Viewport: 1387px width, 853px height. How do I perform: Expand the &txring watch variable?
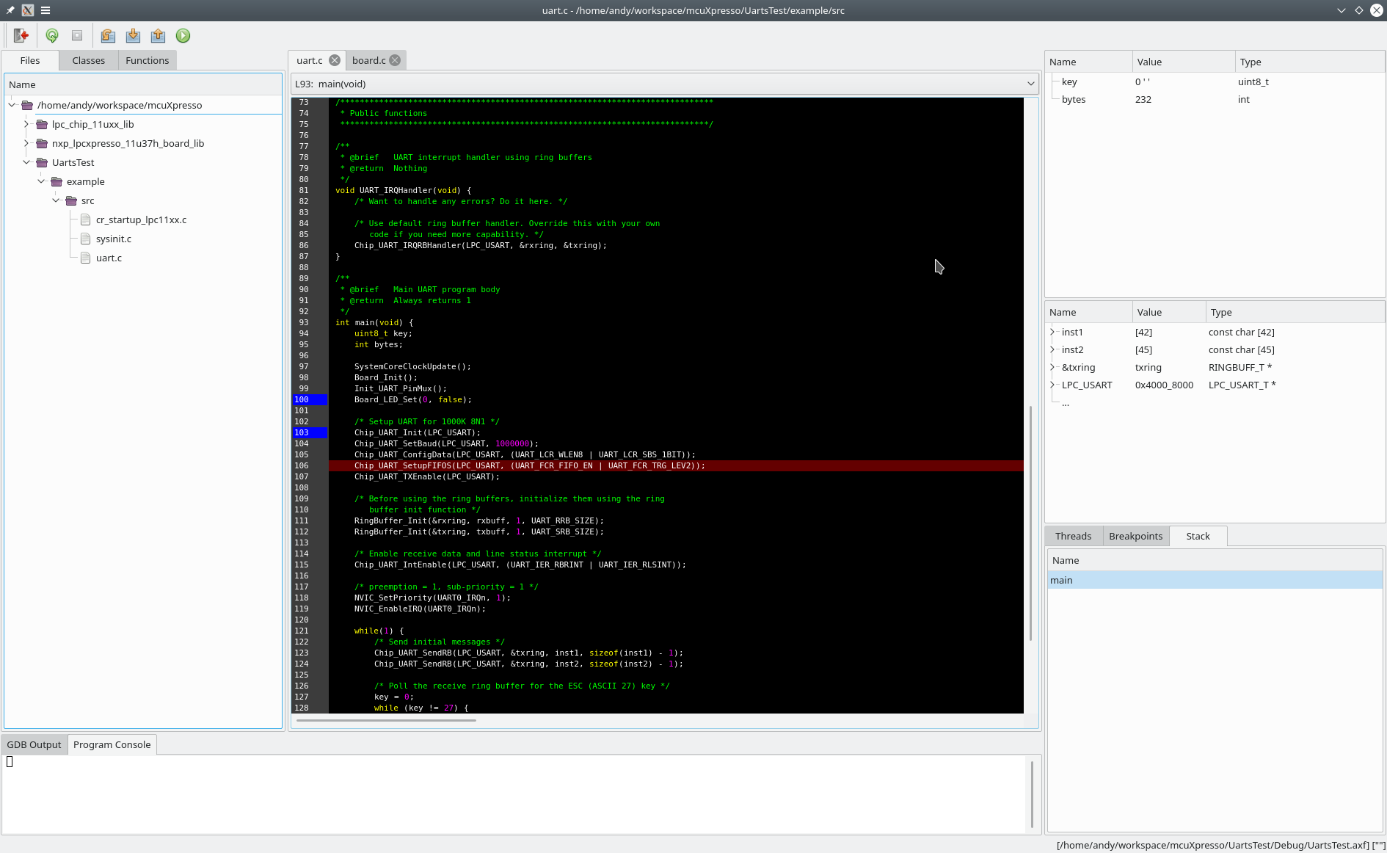(1052, 367)
